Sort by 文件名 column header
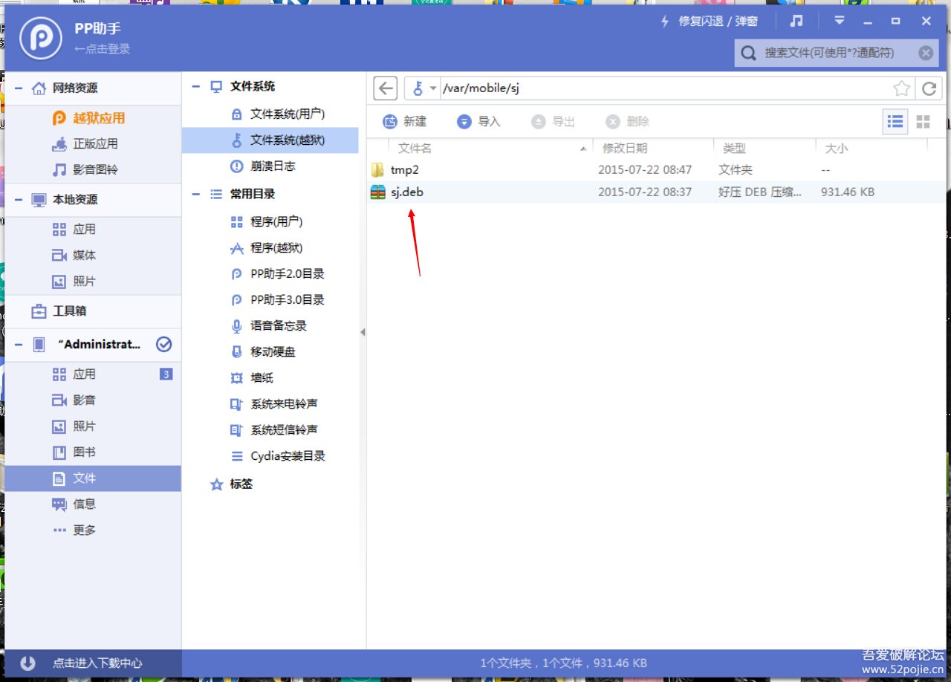951x682 pixels. (490, 149)
